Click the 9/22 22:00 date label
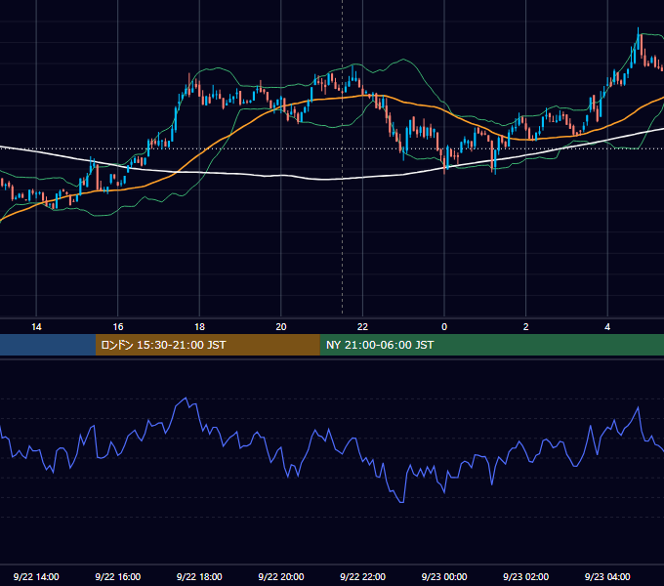This screenshot has height=586, width=664. point(363,576)
